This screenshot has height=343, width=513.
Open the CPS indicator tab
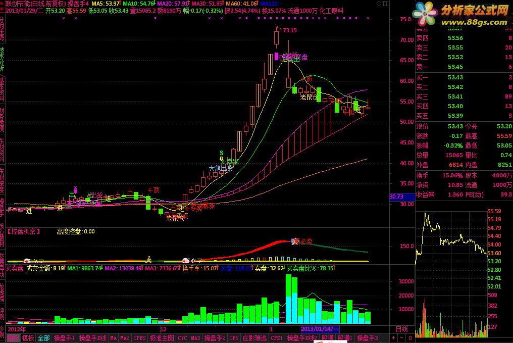tap(234, 338)
